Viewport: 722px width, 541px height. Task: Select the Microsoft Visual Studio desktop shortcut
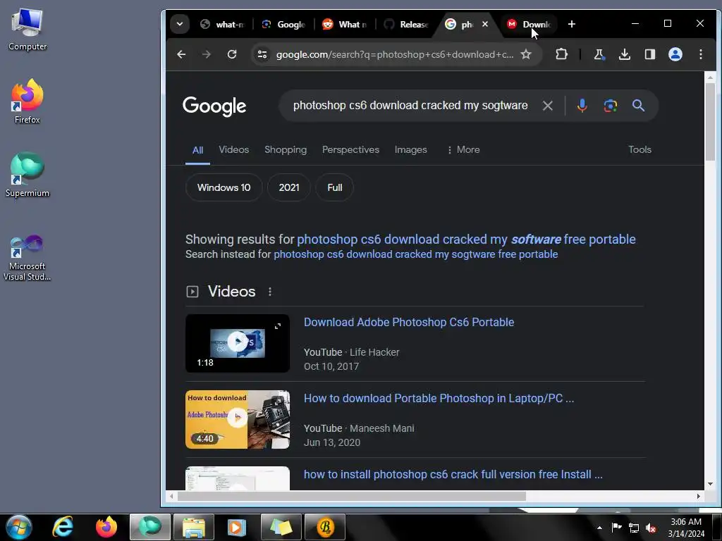coord(27,258)
